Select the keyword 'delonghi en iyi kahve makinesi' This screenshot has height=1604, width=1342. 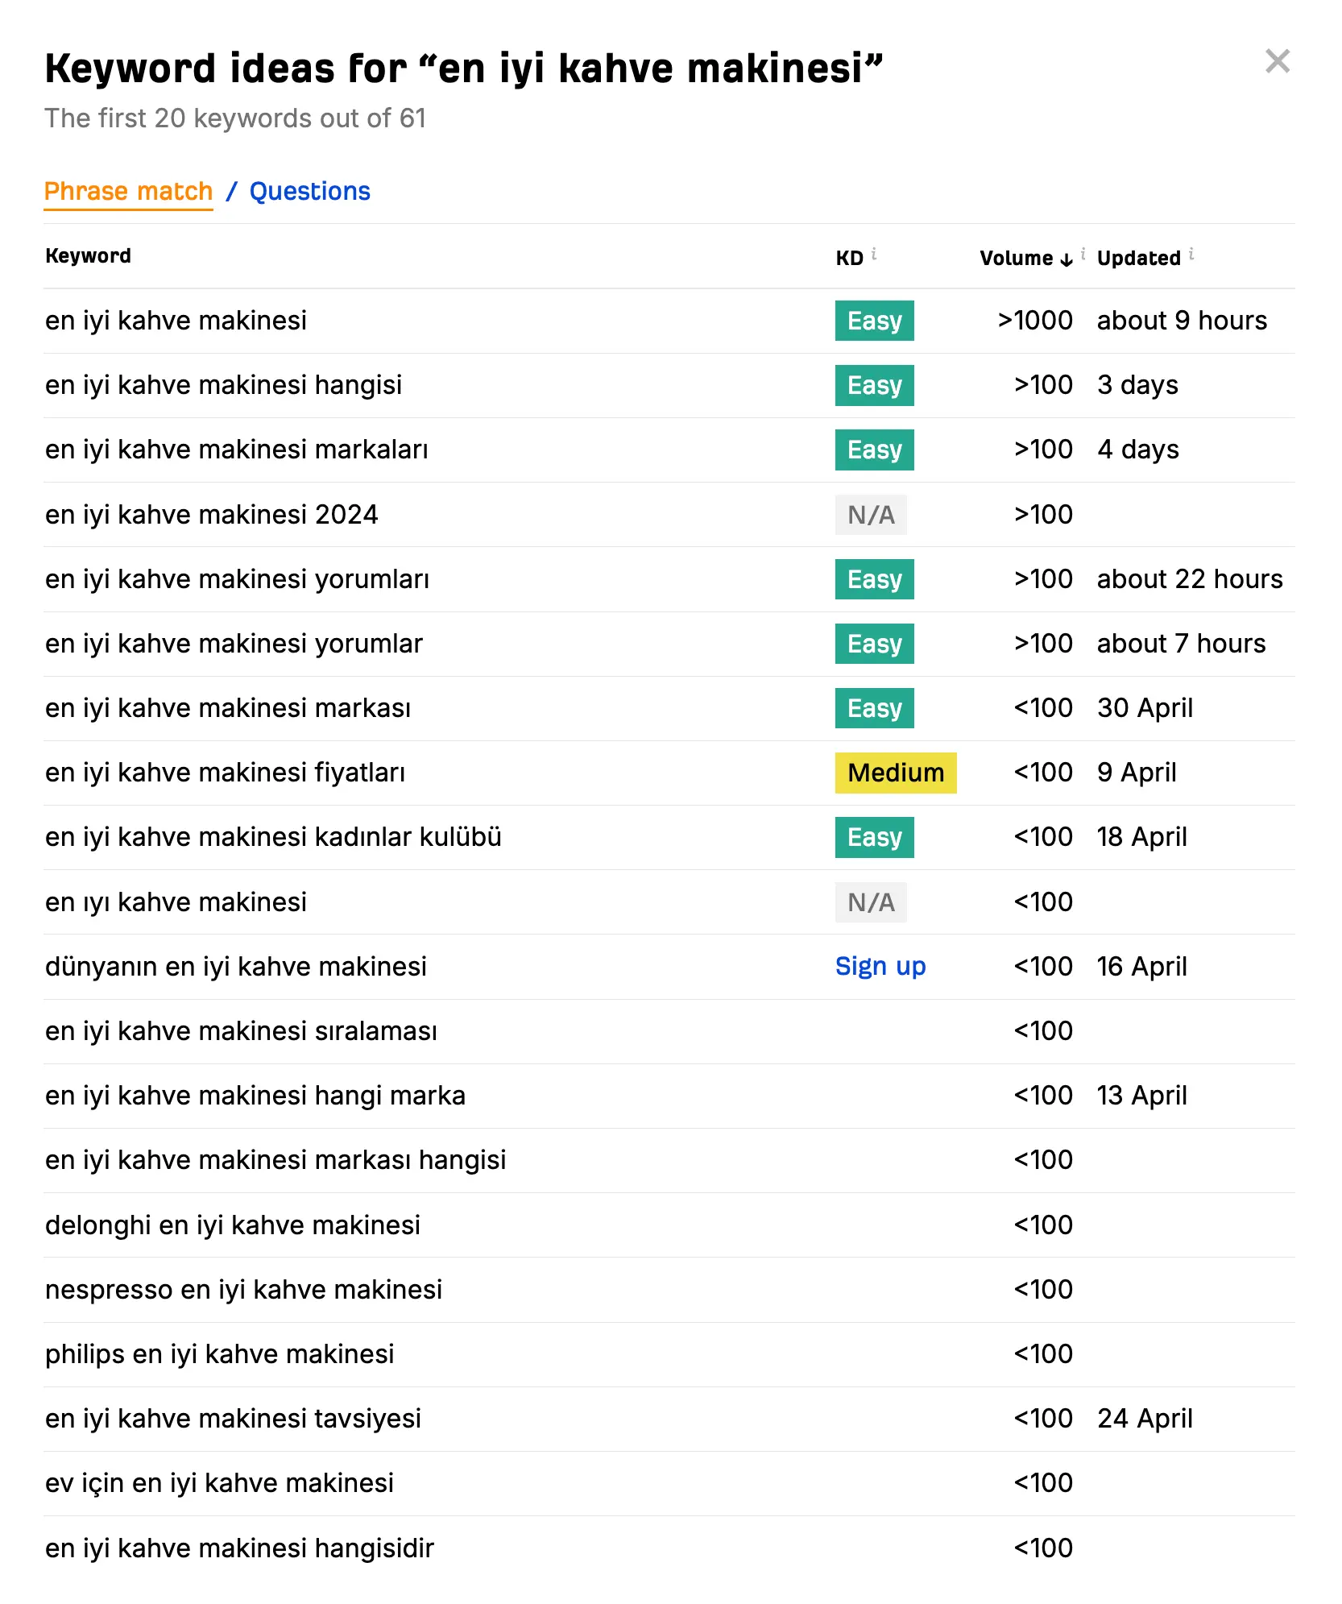(232, 1225)
